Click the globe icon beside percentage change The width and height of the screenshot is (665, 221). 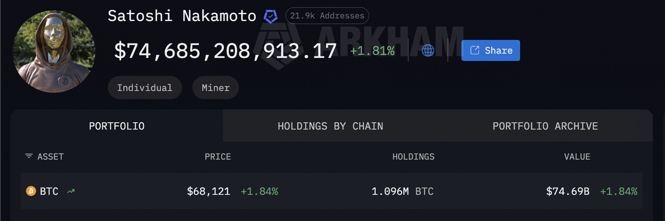[x=428, y=50]
